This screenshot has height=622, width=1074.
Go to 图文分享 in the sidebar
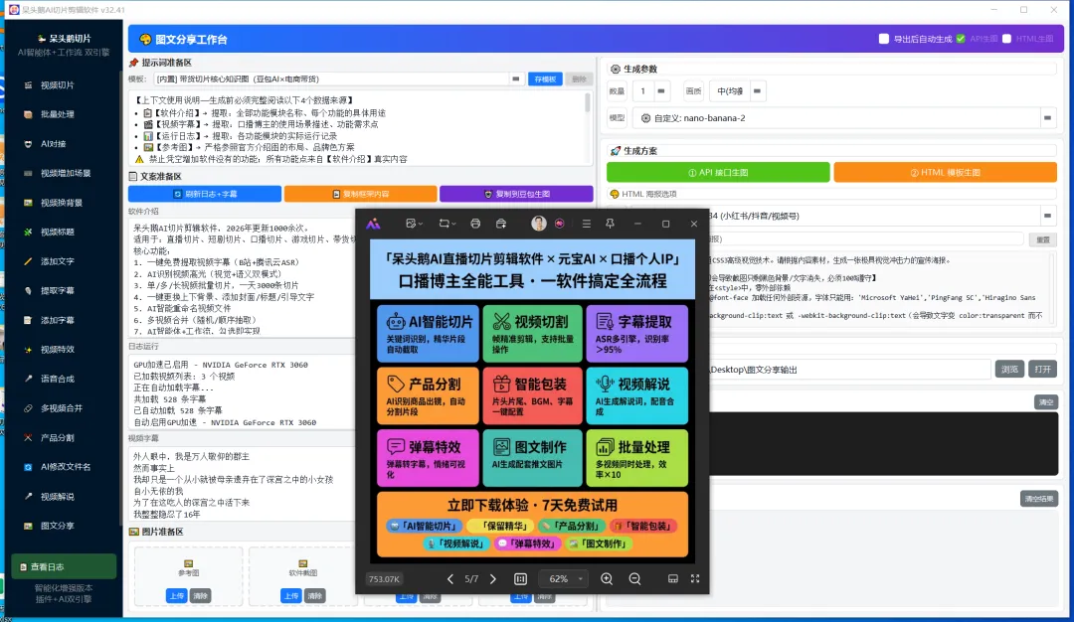coord(58,526)
